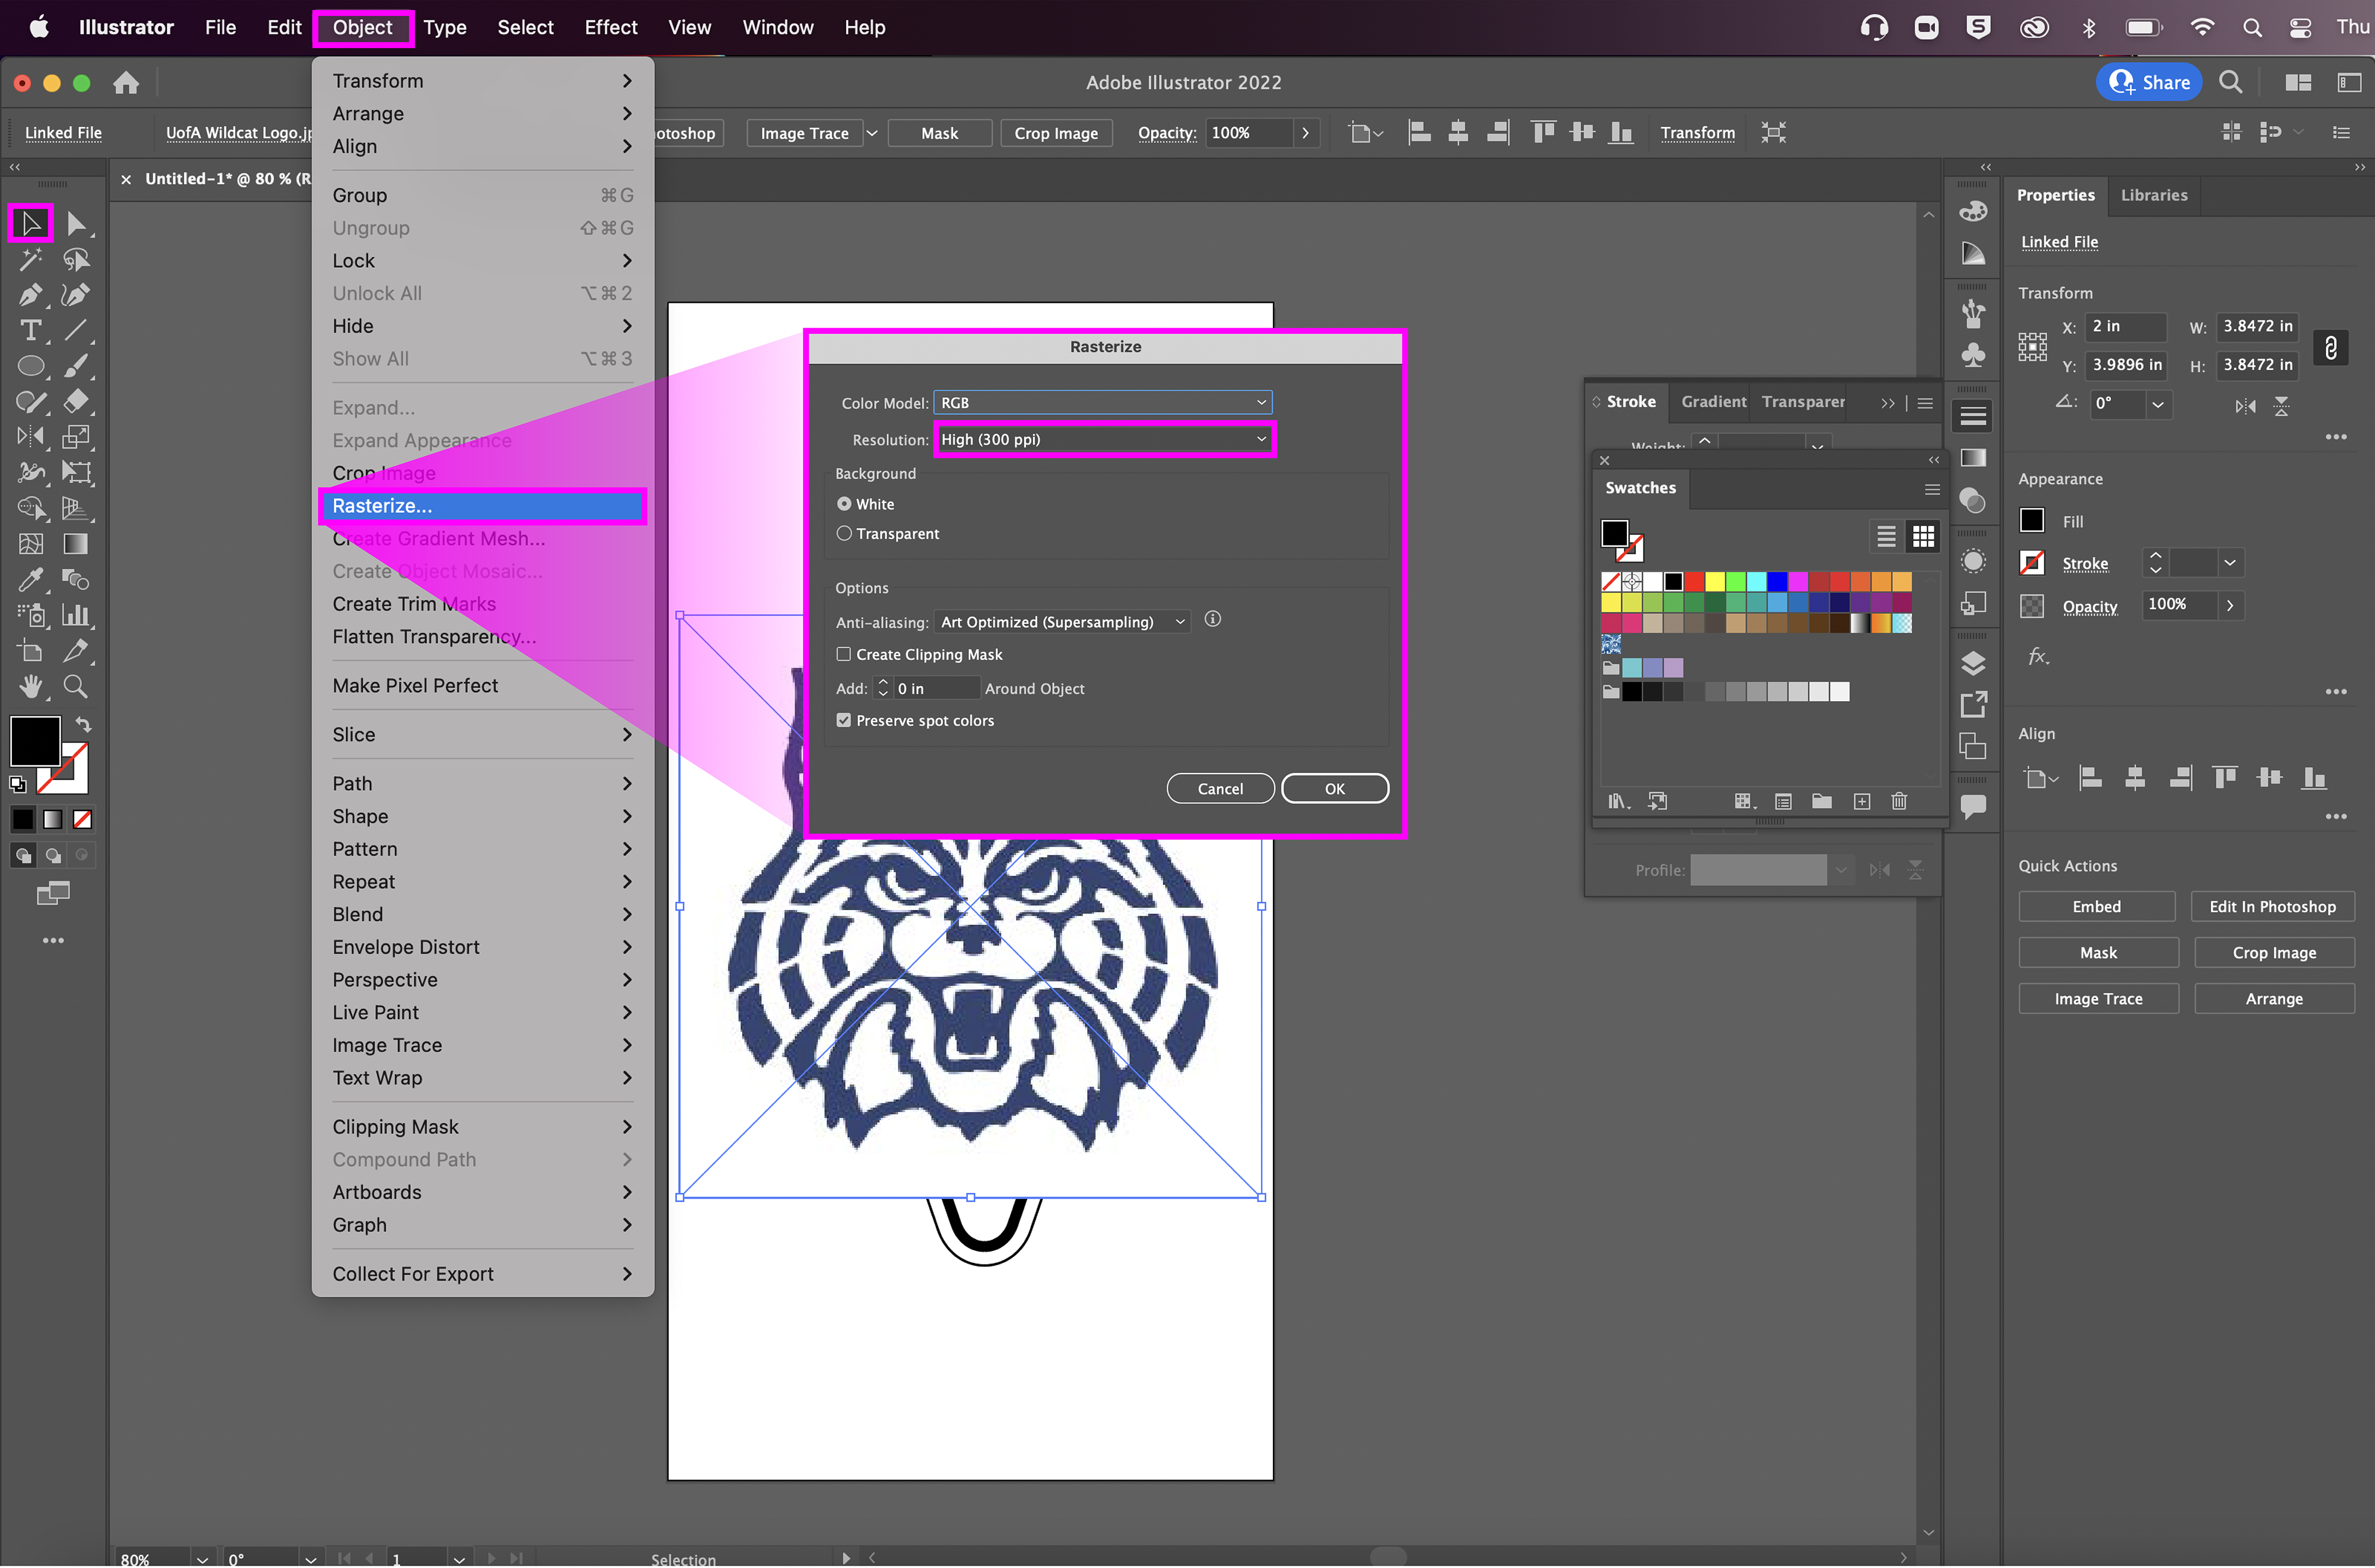
Task: Click the Home icon
Action: 126,83
